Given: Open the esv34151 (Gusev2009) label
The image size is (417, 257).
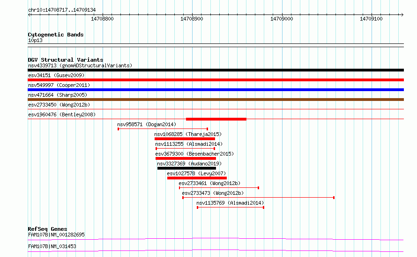Looking at the screenshot, I should (x=56, y=75).
